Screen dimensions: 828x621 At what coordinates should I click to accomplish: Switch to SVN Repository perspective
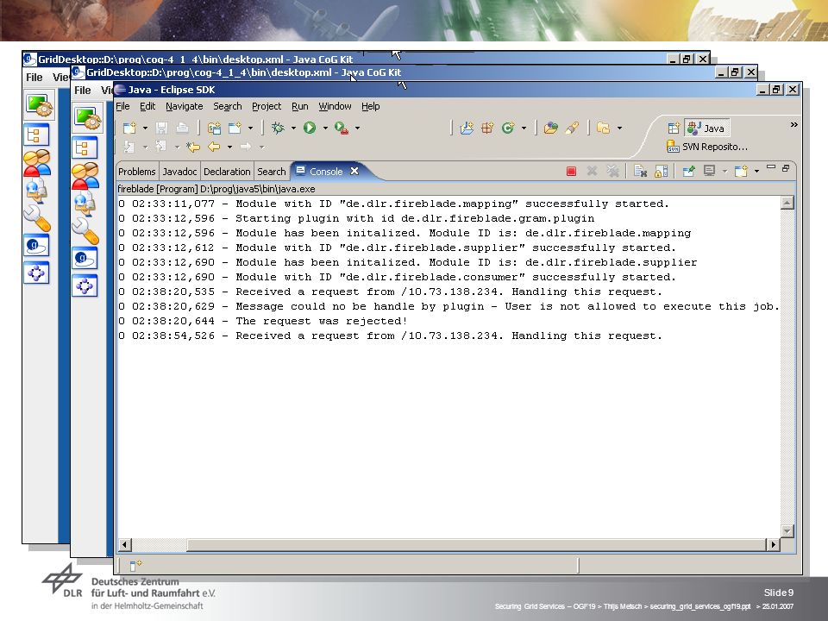(707, 147)
